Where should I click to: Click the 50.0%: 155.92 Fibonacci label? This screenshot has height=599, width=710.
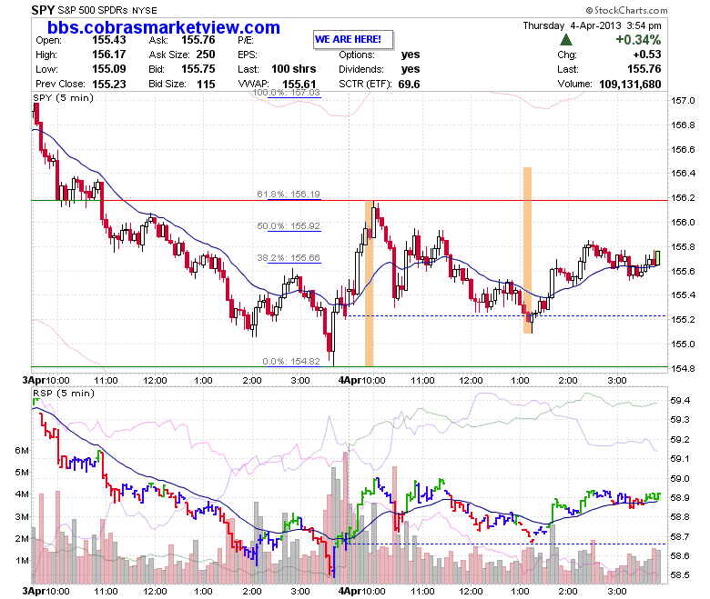[289, 226]
